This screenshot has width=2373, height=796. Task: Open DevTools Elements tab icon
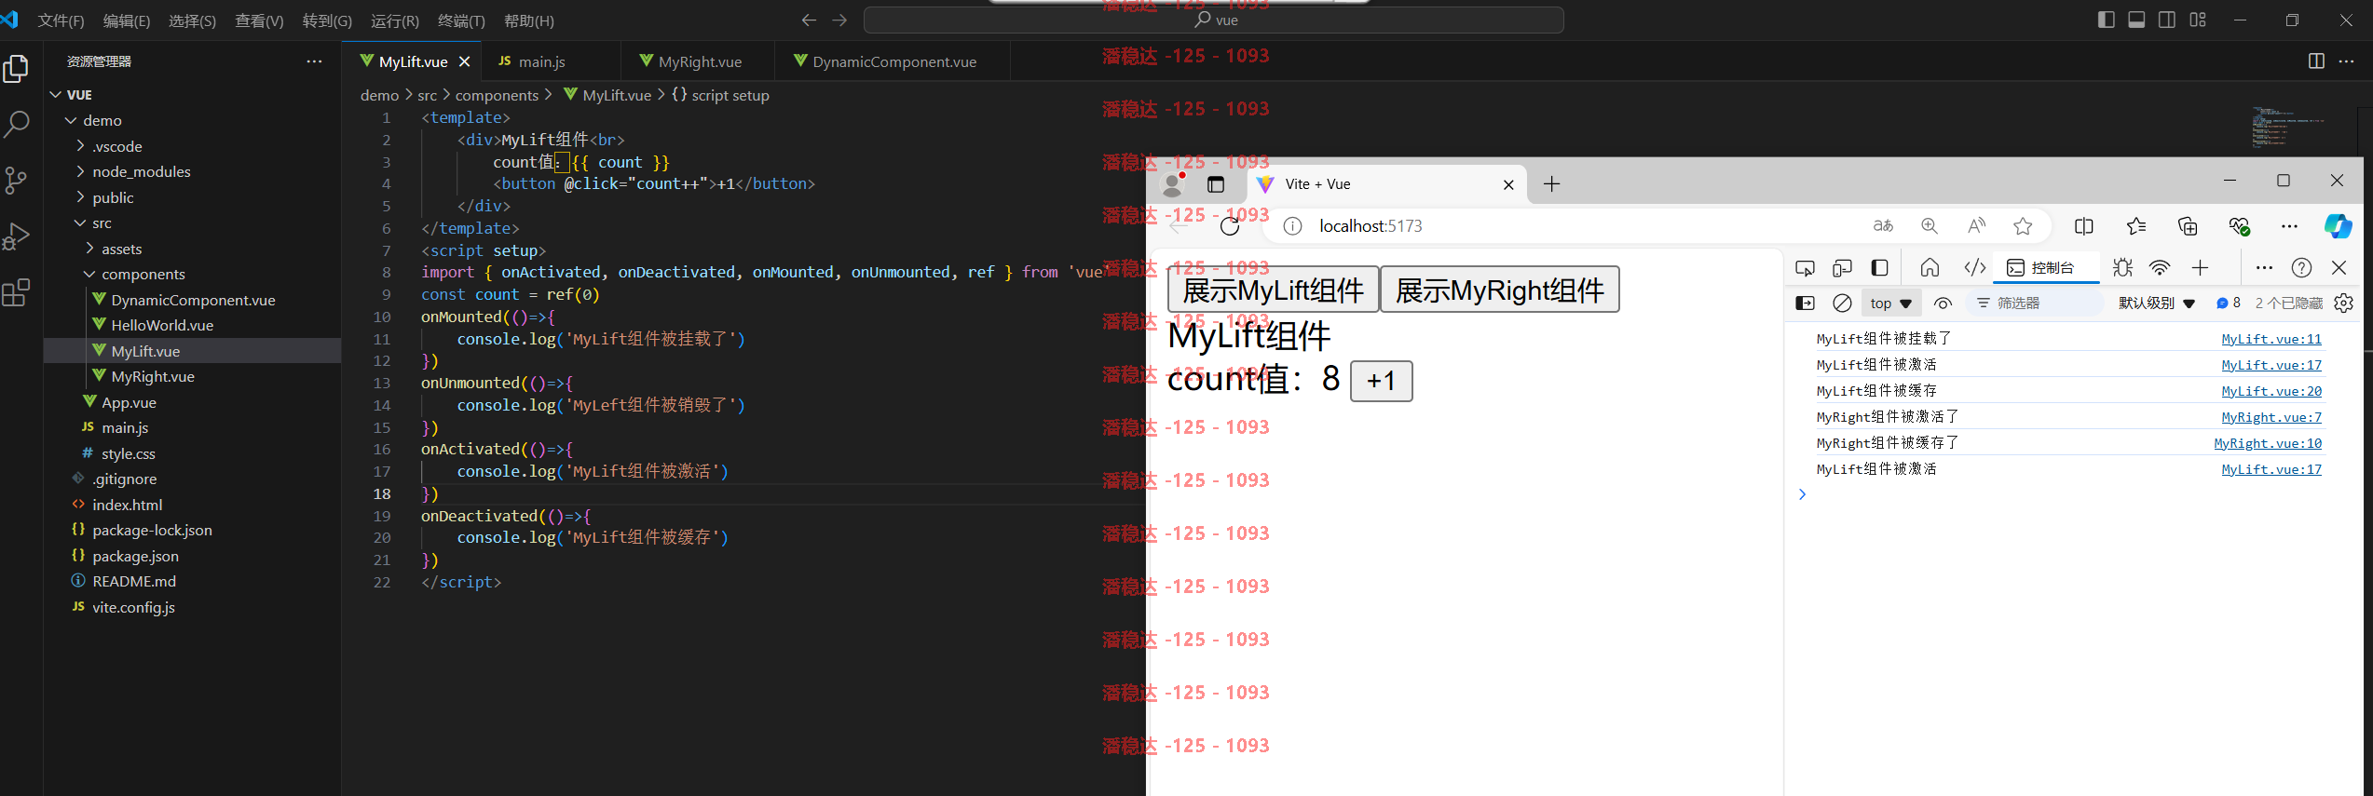click(x=1974, y=268)
